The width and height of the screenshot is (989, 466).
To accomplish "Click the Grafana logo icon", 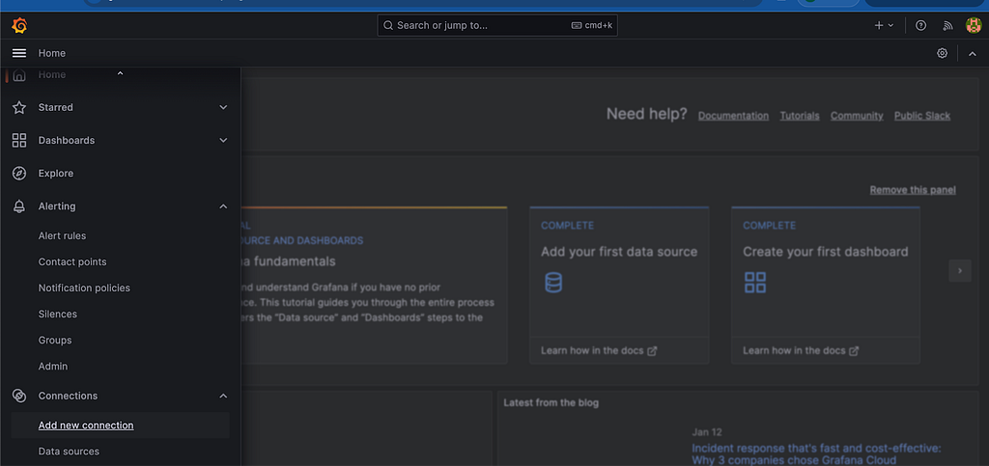I will 19,26.
